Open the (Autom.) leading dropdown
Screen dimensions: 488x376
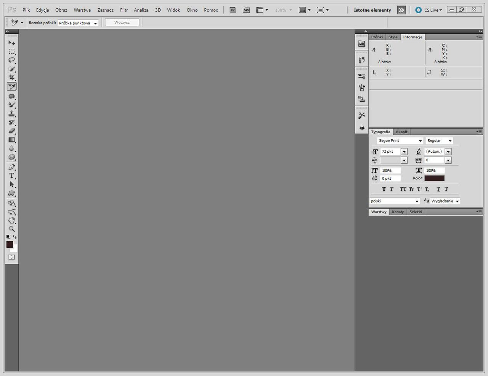tap(448, 151)
